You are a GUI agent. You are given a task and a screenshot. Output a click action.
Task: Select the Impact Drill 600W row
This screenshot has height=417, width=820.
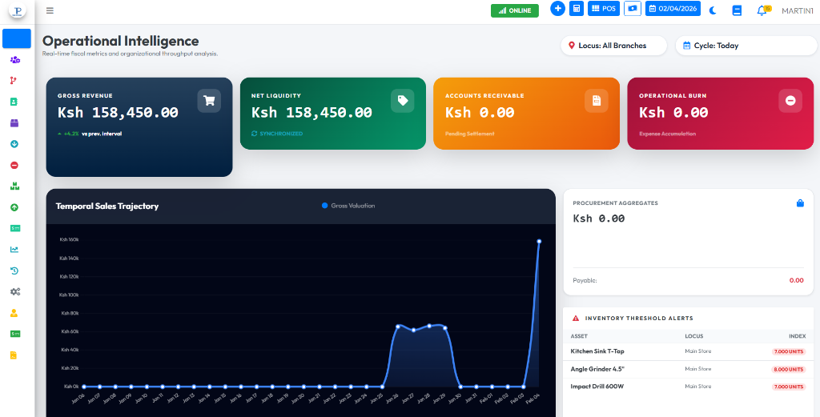pos(688,387)
